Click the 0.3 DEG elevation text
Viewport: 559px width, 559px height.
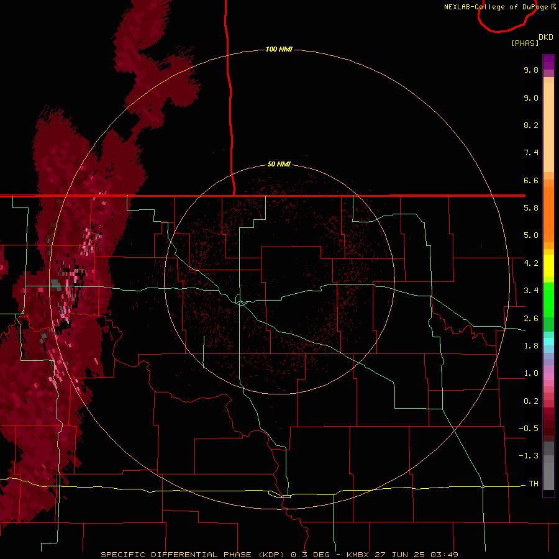coord(310,555)
